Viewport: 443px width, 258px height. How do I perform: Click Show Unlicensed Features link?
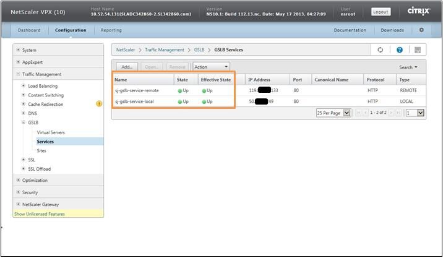pos(39,214)
